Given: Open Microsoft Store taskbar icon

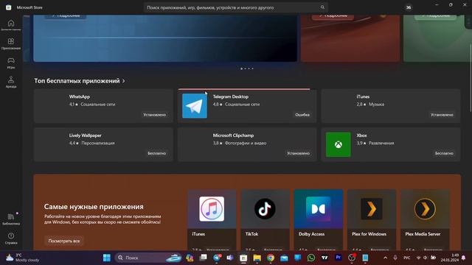Looking at the screenshot, I should pos(243,258).
